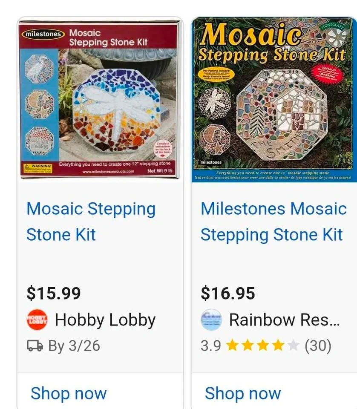Screen dimensions: 357x409
Task: Open the Hobby Lobby "Mosaic Stepping Stone Kit" title
Action: [x=91, y=222]
